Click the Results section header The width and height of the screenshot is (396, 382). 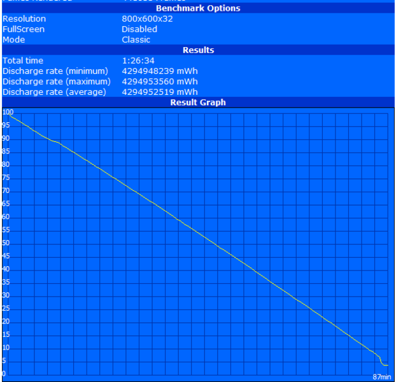click(198, 50)
